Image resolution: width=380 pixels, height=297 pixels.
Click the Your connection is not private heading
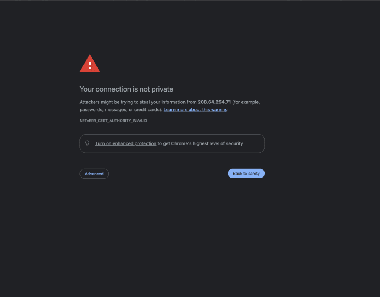(x=126, y=89)
